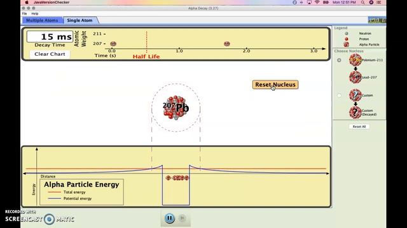Select the Custom nucleus radio button
The width and height of the screenshot is (407, 228).
tap(339, 96)
